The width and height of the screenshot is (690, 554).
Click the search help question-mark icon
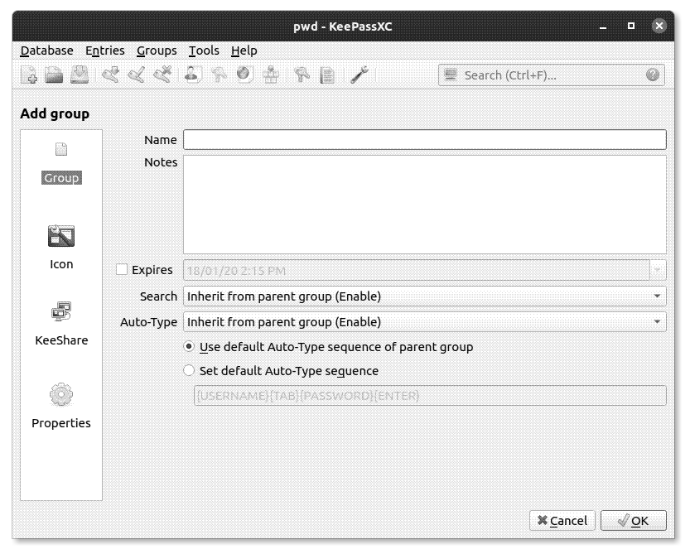coord(653,75)
